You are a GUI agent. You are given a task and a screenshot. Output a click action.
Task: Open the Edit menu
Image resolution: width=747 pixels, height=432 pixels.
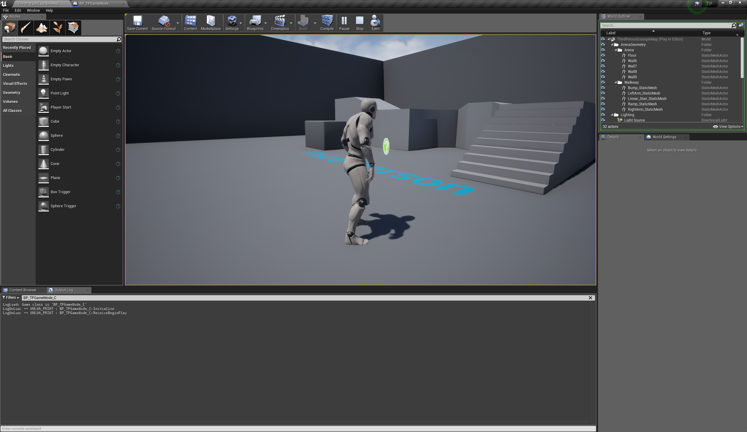[18, 10]
